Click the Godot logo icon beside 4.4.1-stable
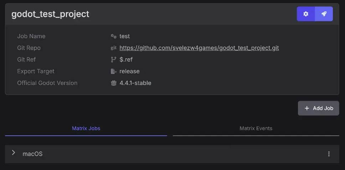Viewport: 345px width, 170px height. pos(114,83)
